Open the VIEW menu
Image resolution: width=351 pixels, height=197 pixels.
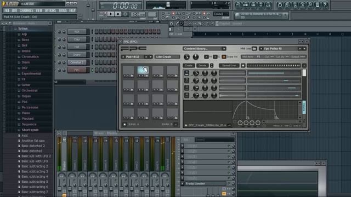[x=39, y=10]
